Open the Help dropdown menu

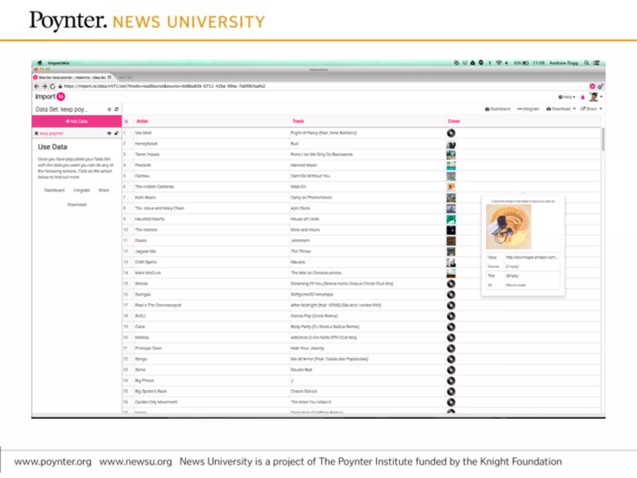[567, 97]
